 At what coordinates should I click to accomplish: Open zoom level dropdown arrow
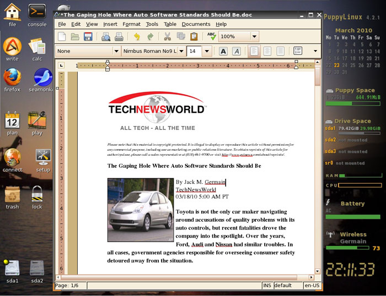[255, 37]
